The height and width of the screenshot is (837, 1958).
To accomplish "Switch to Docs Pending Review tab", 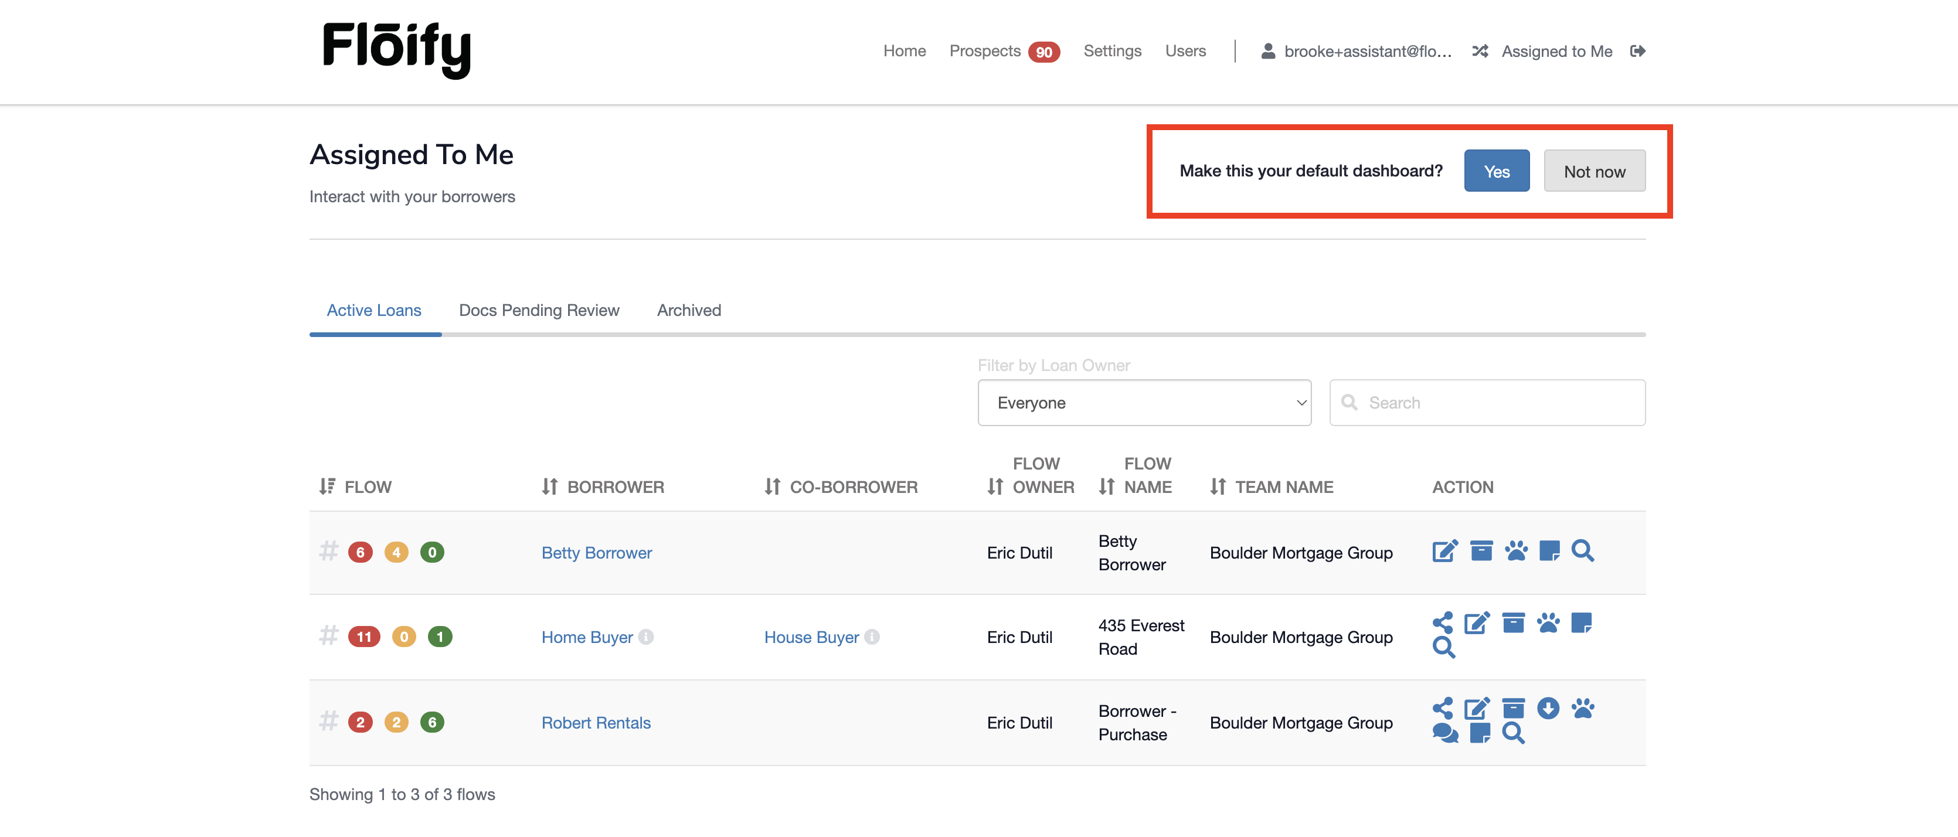I will [x=539, y=310].
